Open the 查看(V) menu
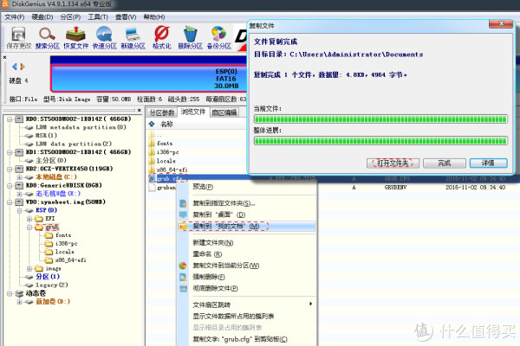Viewport: 520px width, 346px height. pos(126,17)
